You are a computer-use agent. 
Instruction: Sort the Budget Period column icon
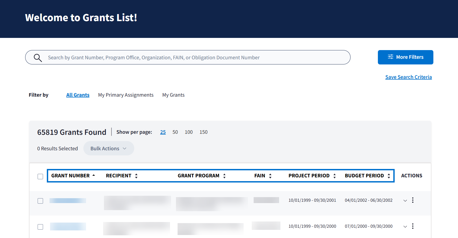click(389, 176)
